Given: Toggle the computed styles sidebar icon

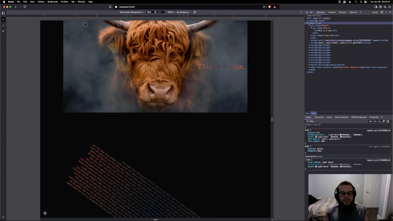Looking at the screenshot, I should click(388, 121).
